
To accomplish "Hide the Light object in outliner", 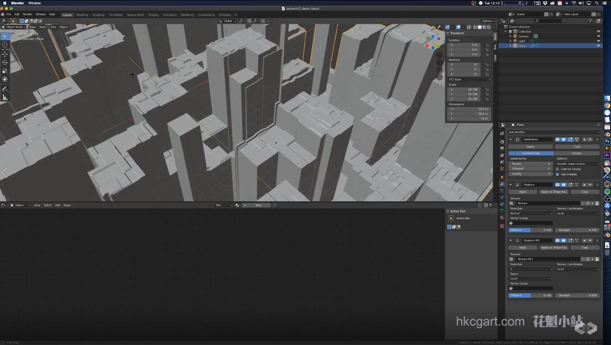I will tap(598, 41).
